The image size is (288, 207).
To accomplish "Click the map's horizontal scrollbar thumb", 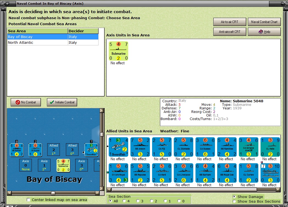I will tap(53, 193).
